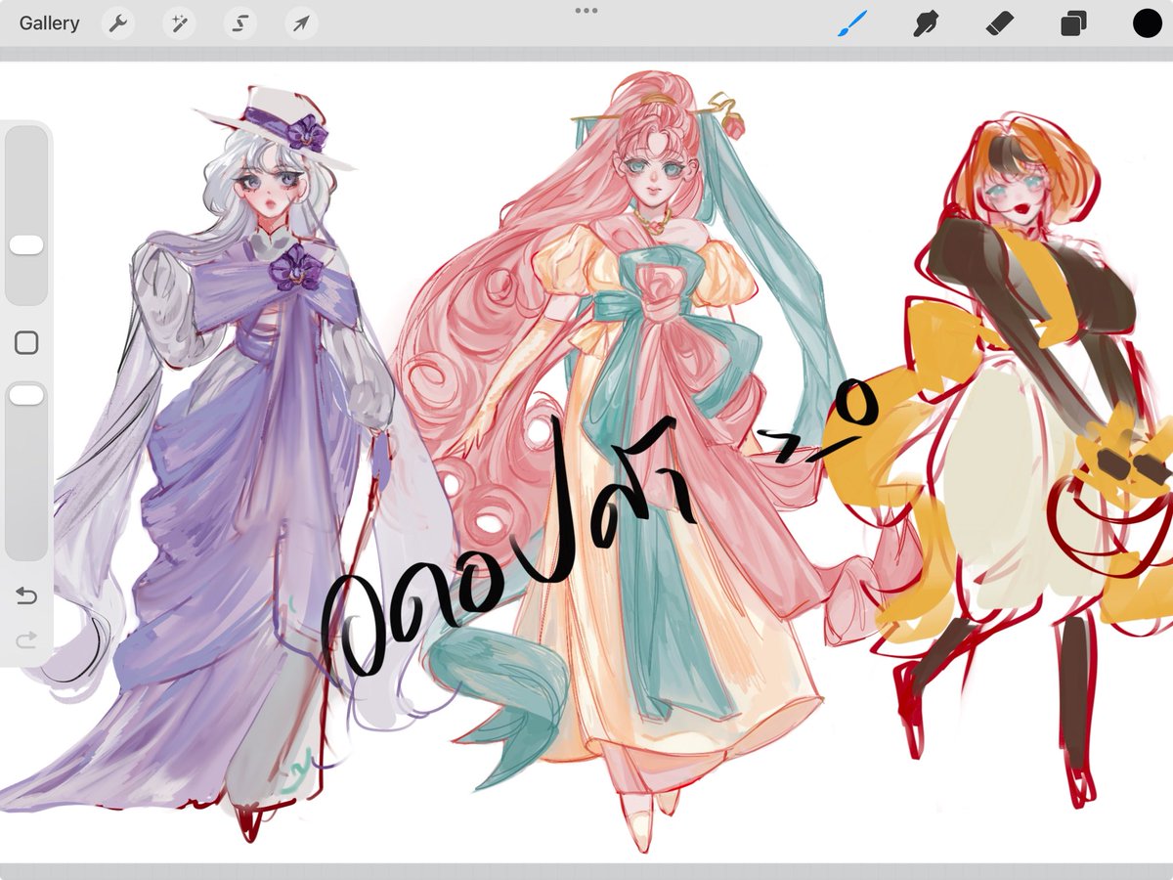Open the Actions wrench menu
Image resolution: width=1173 pixels, height=880 pixels.
(118, 23)
